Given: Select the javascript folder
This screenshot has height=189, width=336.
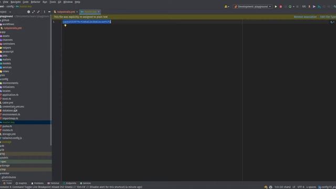Looking at the screenshot, I should pos(8,51).
